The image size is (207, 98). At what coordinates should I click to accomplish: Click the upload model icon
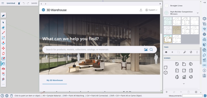(141, 10)
